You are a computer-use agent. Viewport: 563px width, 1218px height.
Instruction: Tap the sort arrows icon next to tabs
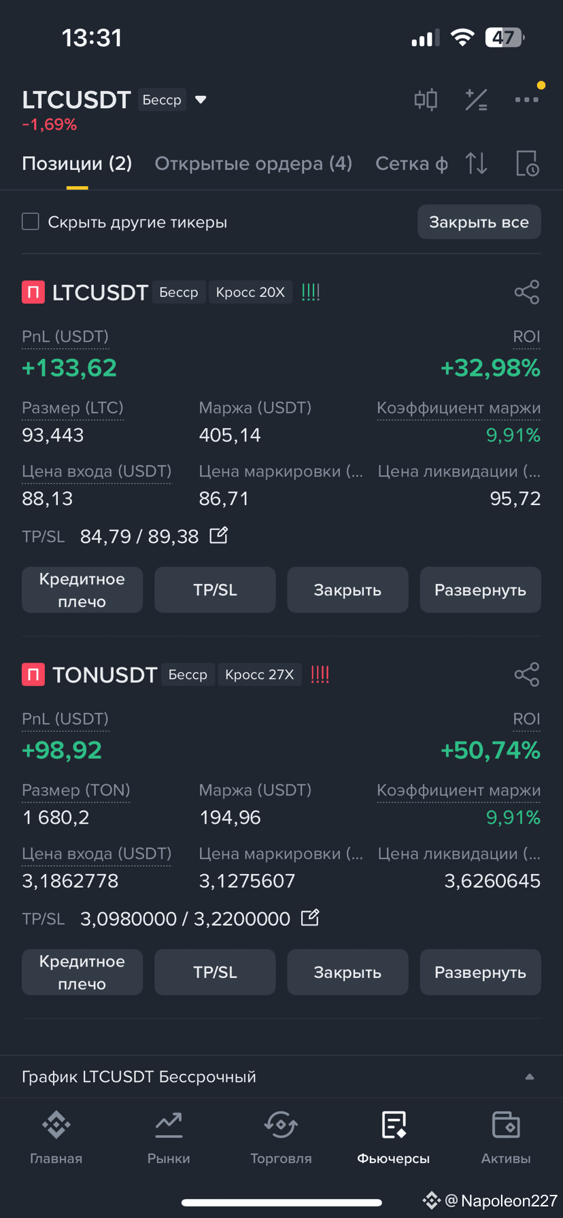477,164
